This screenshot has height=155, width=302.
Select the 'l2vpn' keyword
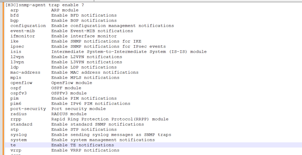17,57
